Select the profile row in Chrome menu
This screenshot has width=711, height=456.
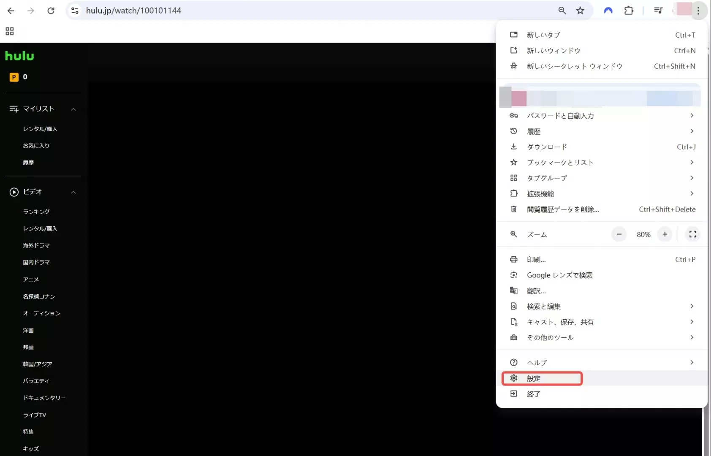600,97
